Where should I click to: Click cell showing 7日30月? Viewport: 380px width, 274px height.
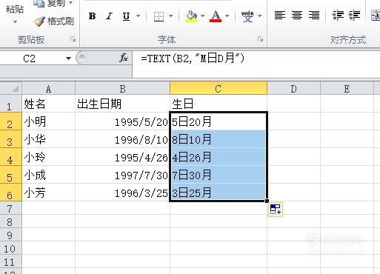[219, 175]
